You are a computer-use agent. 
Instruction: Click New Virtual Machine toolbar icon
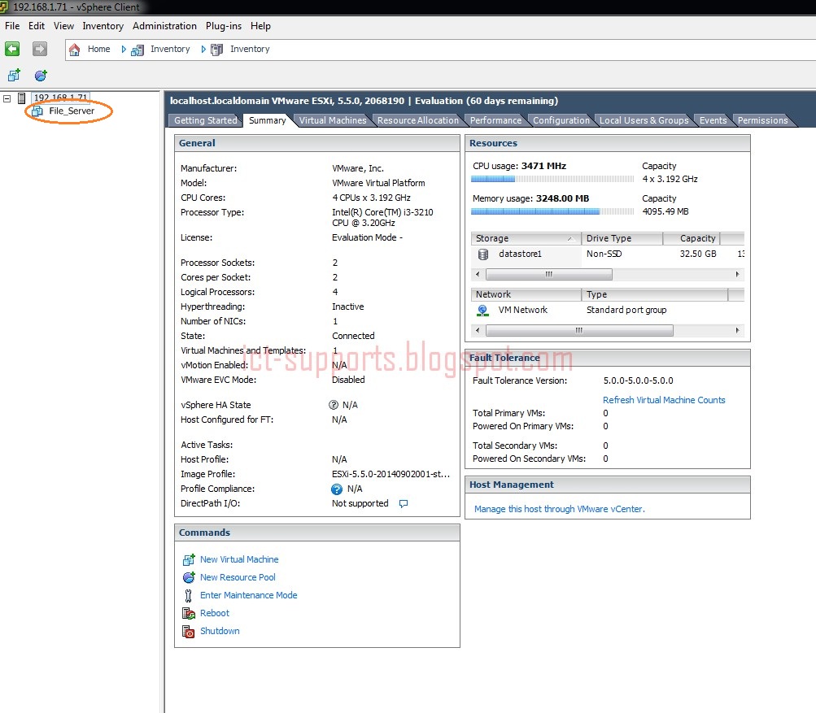click(14, 76)
